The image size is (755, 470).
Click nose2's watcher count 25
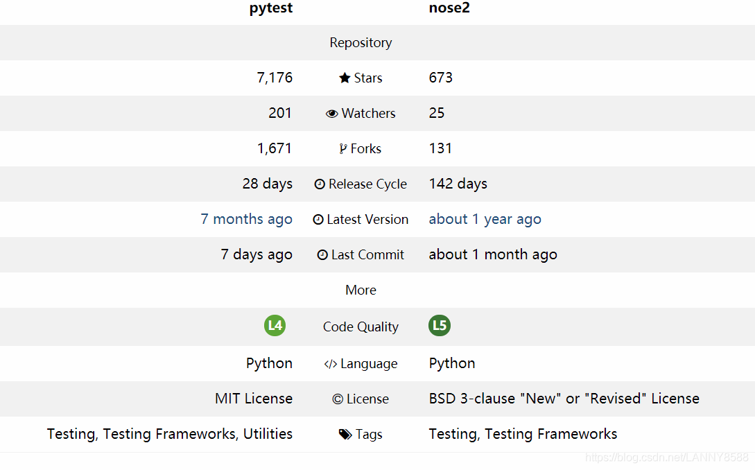[x=437, y=113]
